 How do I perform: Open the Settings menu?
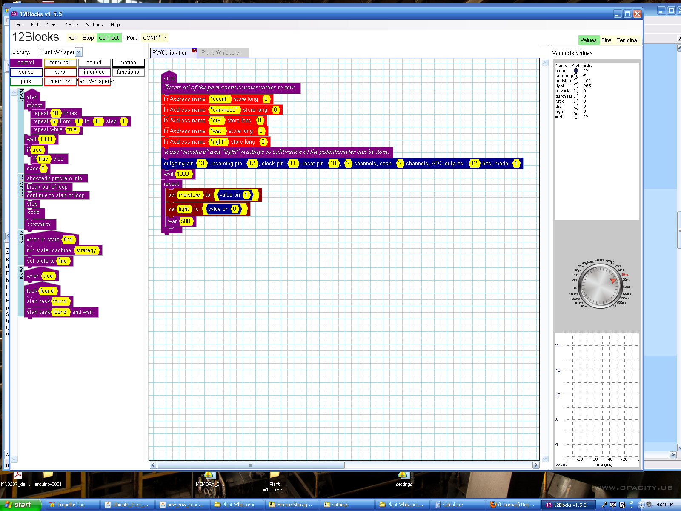click(94, 25)
